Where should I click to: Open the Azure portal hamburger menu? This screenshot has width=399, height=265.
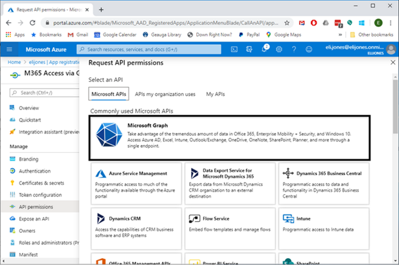pyautogui.click(x=9, y=49)
